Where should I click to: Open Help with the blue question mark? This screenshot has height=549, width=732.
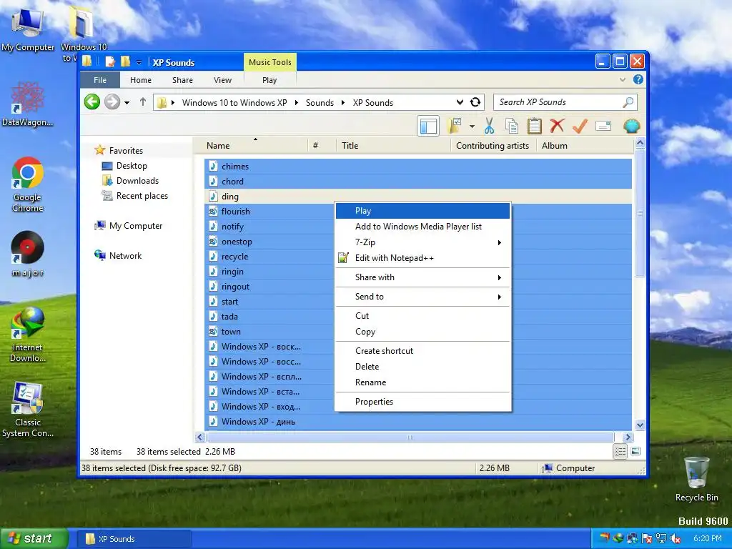(x=638, y=79)
